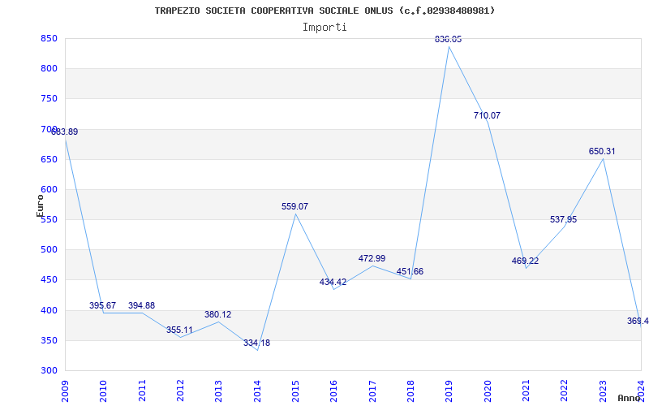Click the 2010 x-axis year label
Image resolution: width=649 pixels, height=406 pixels.
(104, 391)
